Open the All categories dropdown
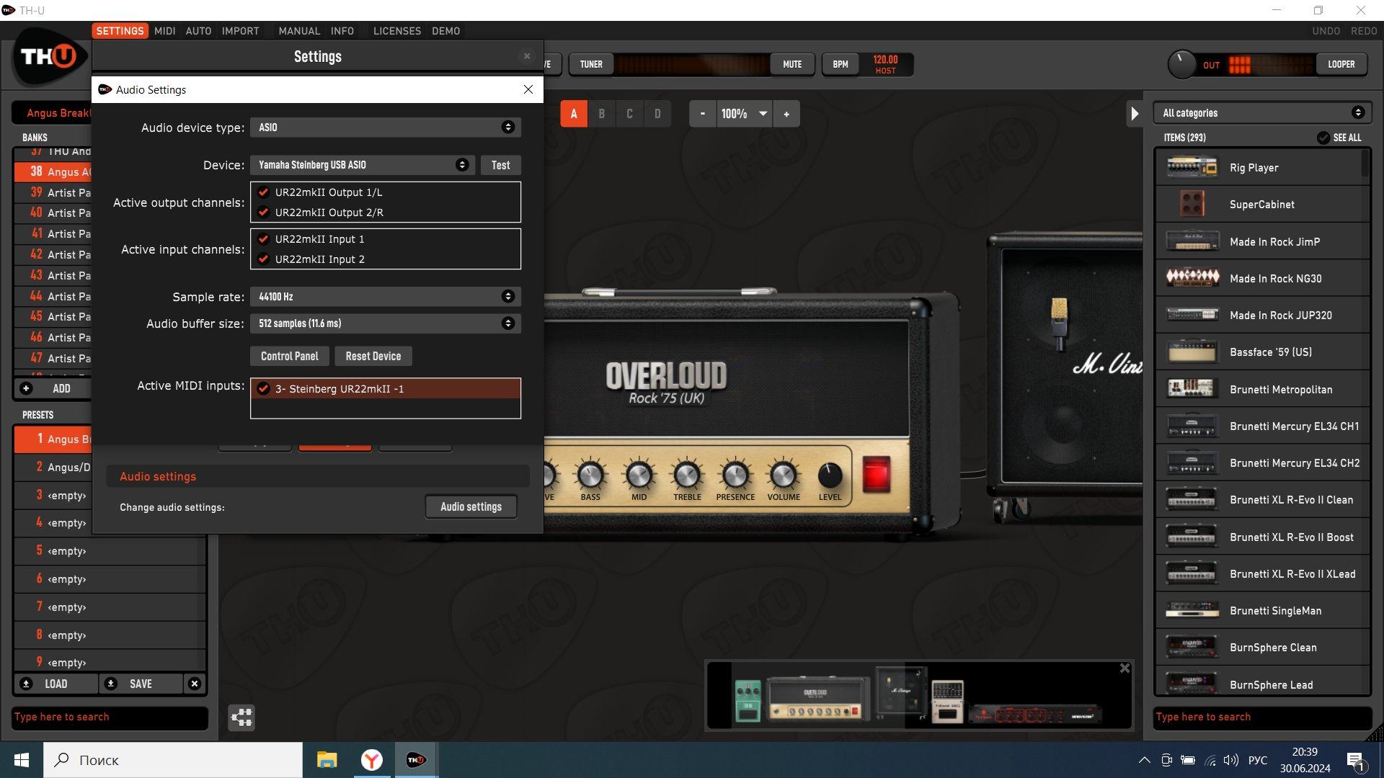 1262,113
